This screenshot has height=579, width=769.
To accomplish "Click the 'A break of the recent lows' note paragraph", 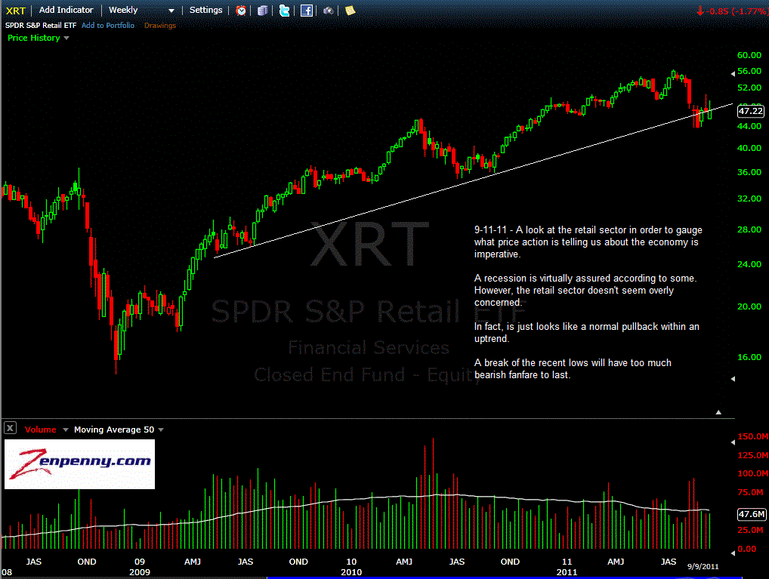I will click(x=573, y=368).
